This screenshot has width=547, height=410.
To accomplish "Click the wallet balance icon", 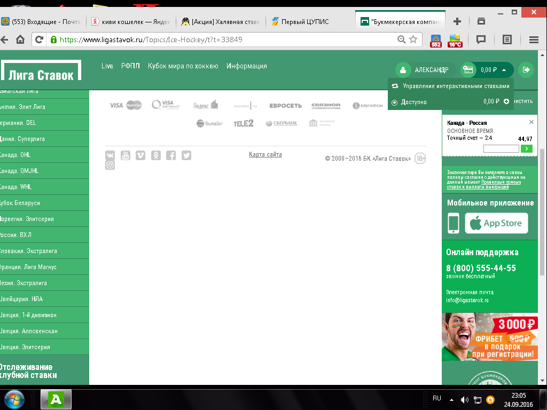I will [x=468, y=70].
